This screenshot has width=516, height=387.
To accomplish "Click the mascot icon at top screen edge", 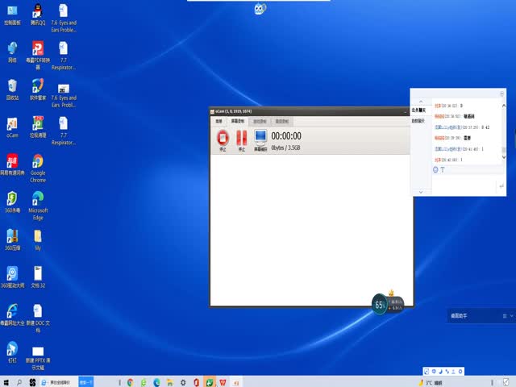I will [x=259, y=10].
